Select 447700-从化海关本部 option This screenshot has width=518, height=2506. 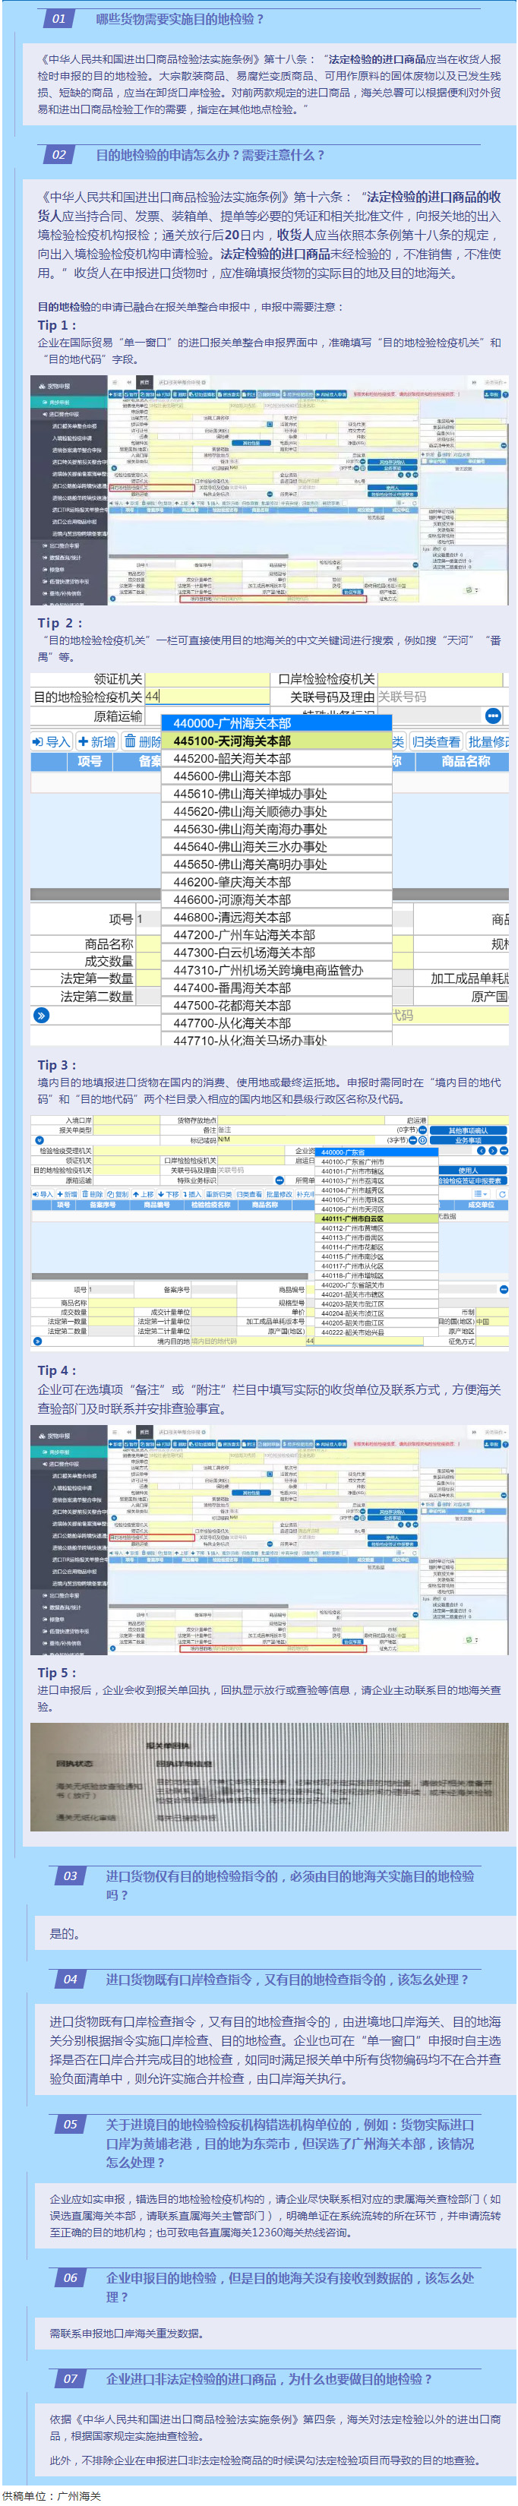coord(276,1023)
